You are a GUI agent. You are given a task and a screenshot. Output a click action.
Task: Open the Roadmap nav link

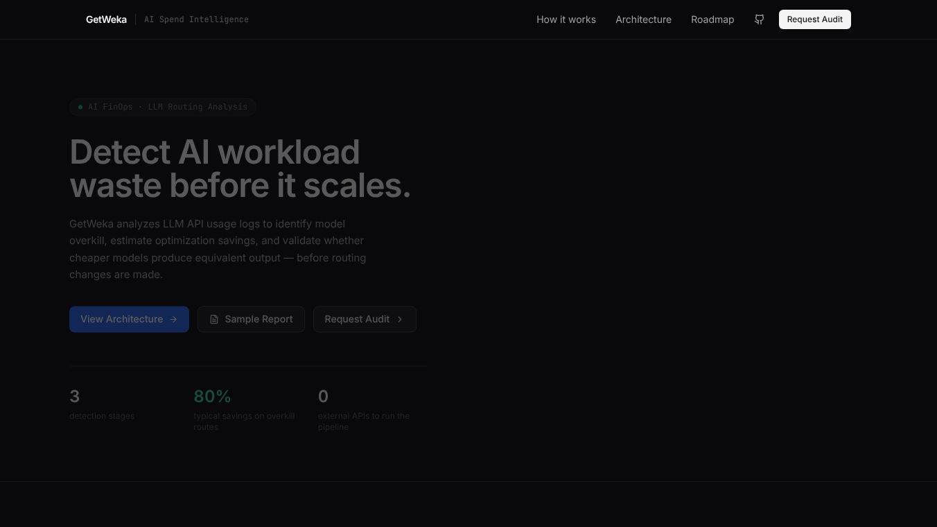pos(712,19)
